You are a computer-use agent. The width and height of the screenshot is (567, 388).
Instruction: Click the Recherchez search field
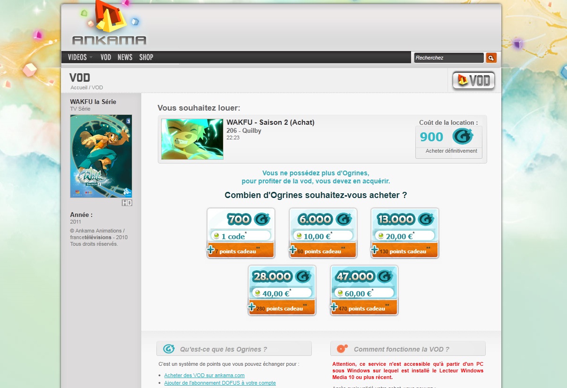point(448,58)
